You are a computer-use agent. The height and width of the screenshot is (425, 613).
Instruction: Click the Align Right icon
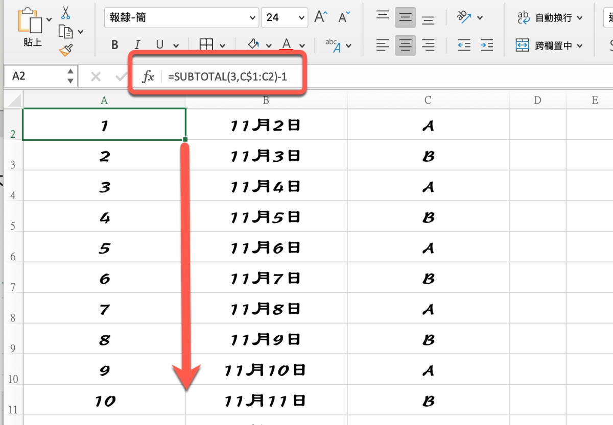[428, 45]
